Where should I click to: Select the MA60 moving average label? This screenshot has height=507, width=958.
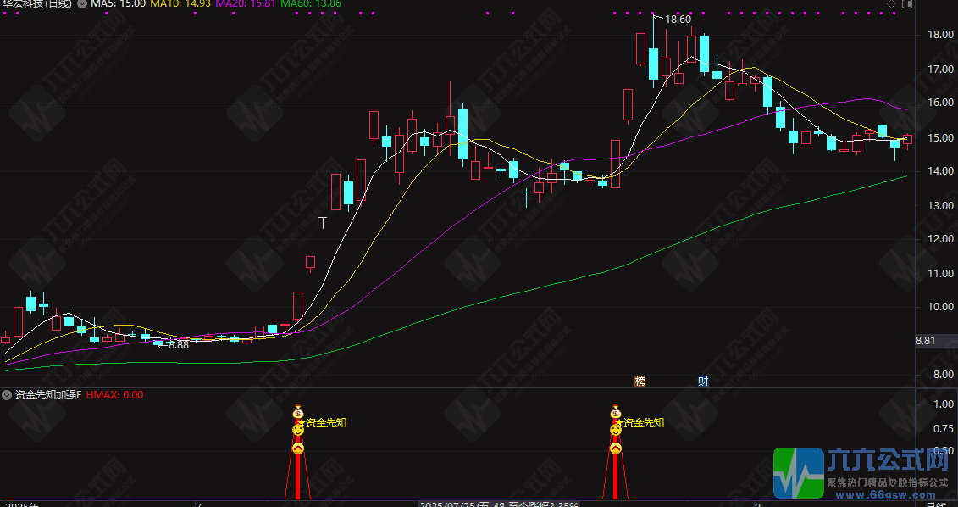(x=311, y=4)
